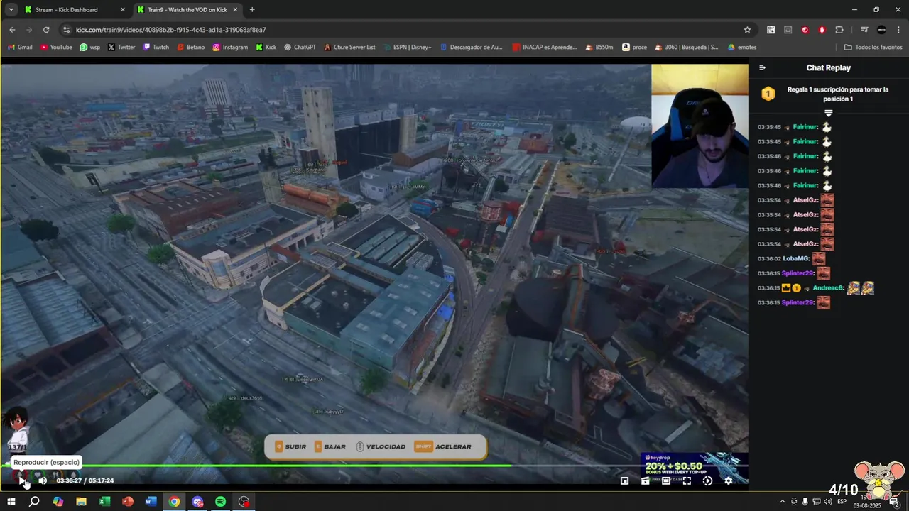Close the Kick Dashboard tab
909x511 pixels.
(122, 10)
